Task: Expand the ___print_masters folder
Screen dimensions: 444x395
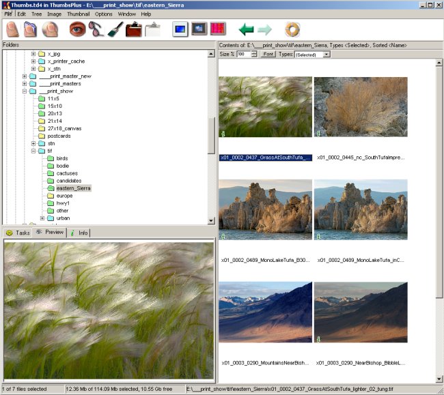Action: click(25, 84)
